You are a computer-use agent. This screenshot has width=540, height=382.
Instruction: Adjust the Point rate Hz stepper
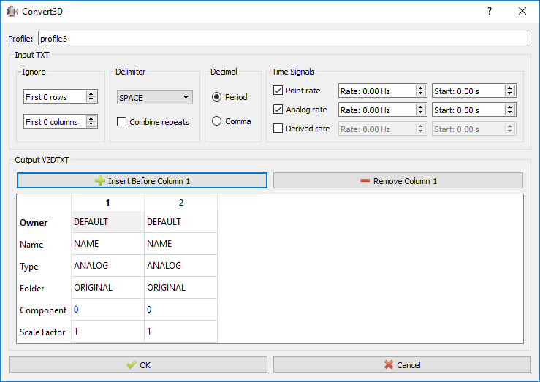coord(421,91)
